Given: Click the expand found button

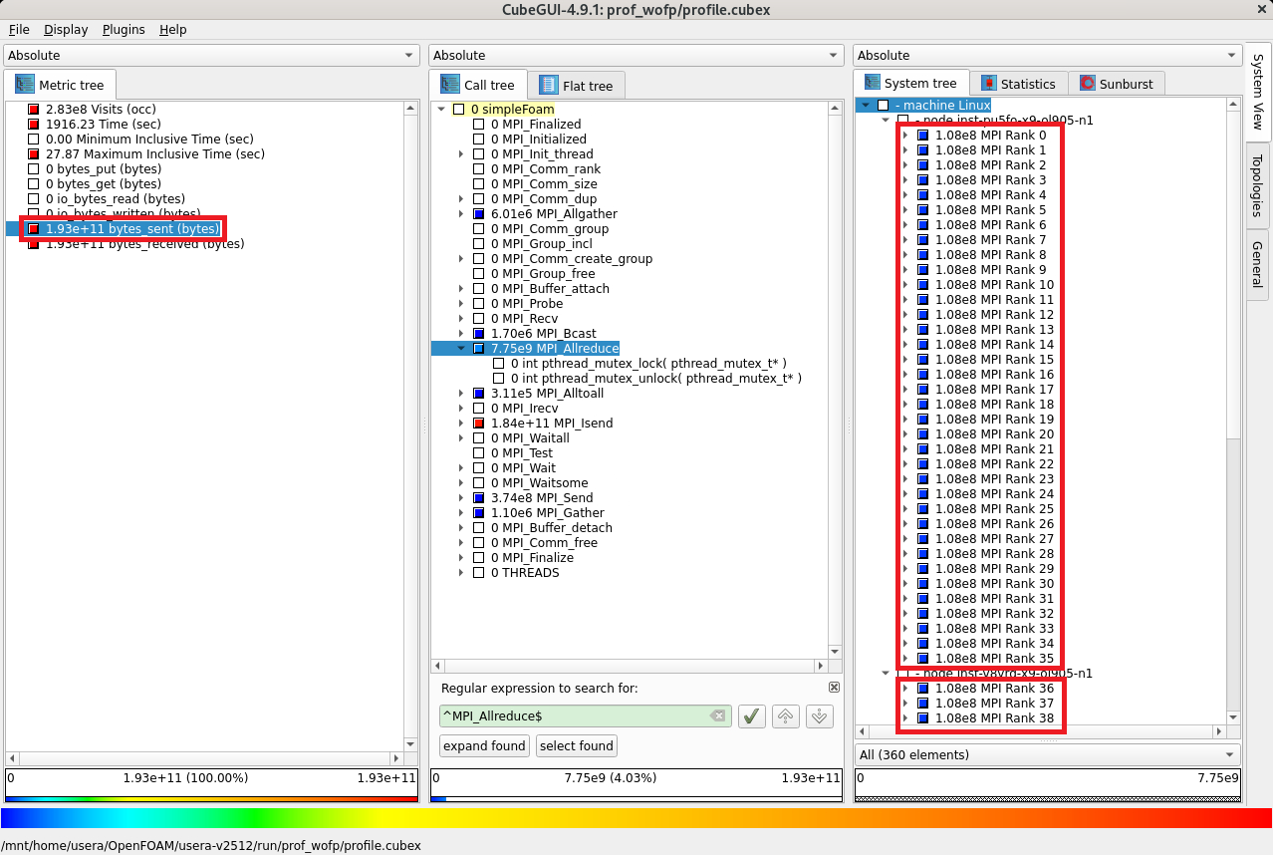Looking at the screenshot, I should 484,745.
